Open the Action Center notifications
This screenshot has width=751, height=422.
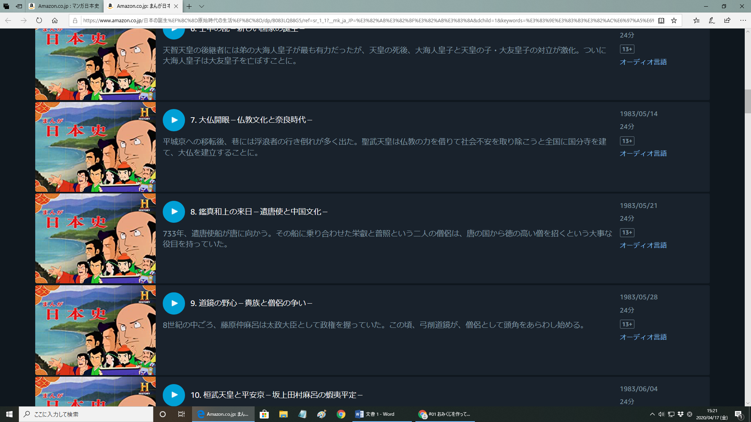(738, 414)
